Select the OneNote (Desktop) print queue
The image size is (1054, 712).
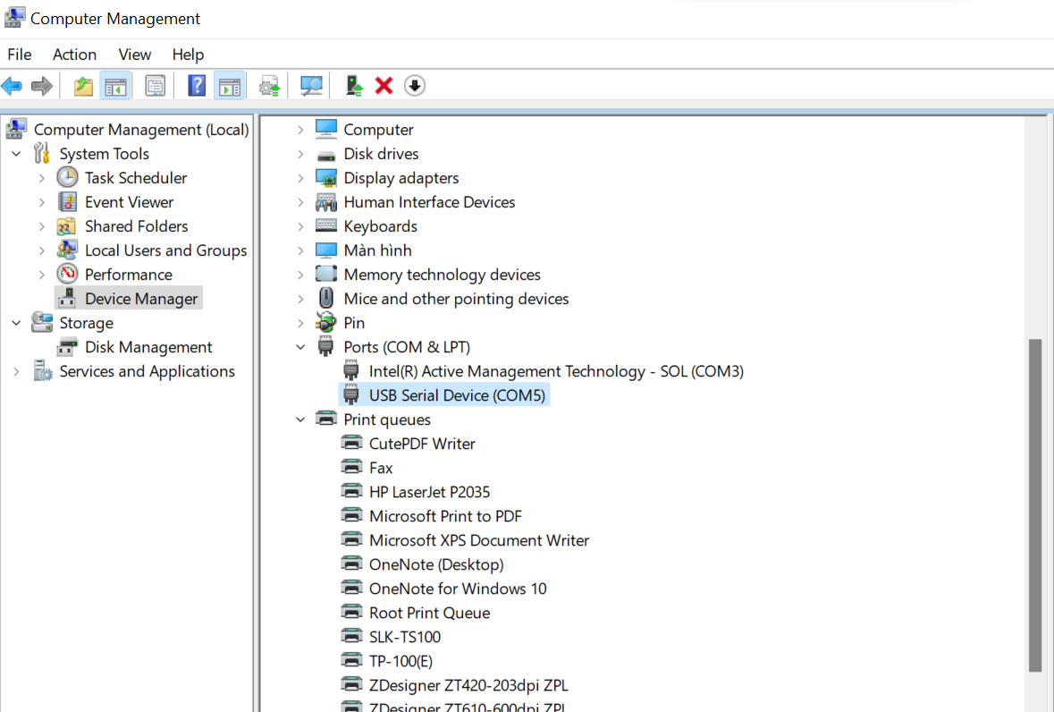(436, 564)
